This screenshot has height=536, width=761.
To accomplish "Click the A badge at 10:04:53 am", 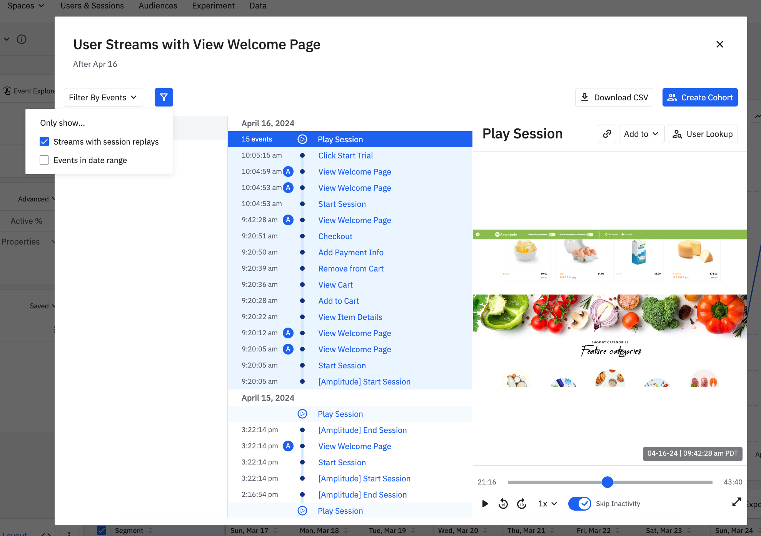I will (x=288, y=188).
